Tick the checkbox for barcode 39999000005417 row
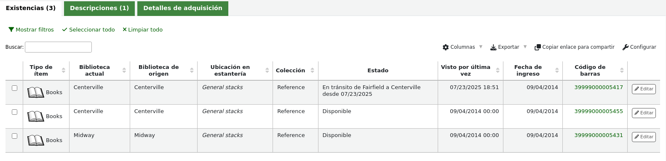Image resolution: width=666 pixels, height=161 pixels. 14,88
